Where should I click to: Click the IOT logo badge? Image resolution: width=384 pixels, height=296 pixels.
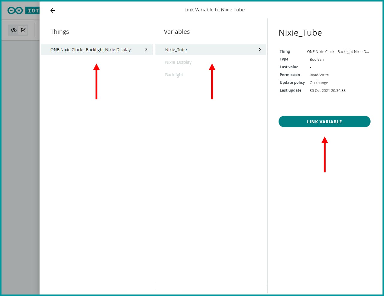coord(32,10)
